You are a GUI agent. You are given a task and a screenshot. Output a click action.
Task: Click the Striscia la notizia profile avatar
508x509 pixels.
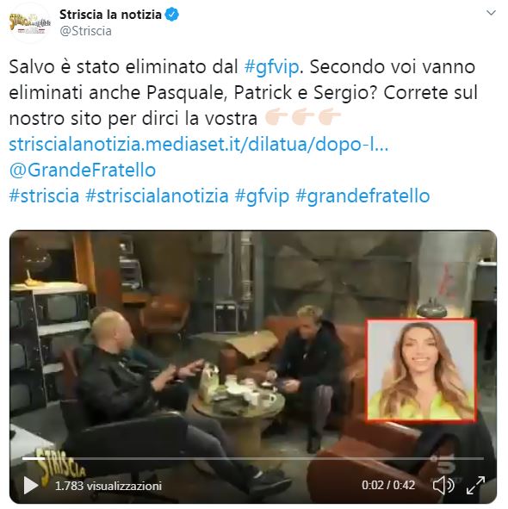29,23
